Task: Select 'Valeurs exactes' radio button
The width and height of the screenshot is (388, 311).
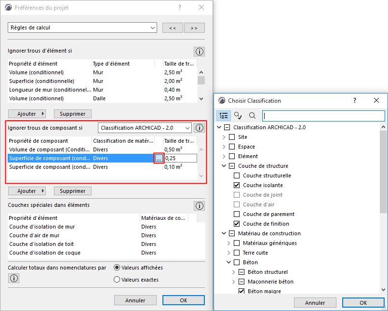Action: [117, 280]
